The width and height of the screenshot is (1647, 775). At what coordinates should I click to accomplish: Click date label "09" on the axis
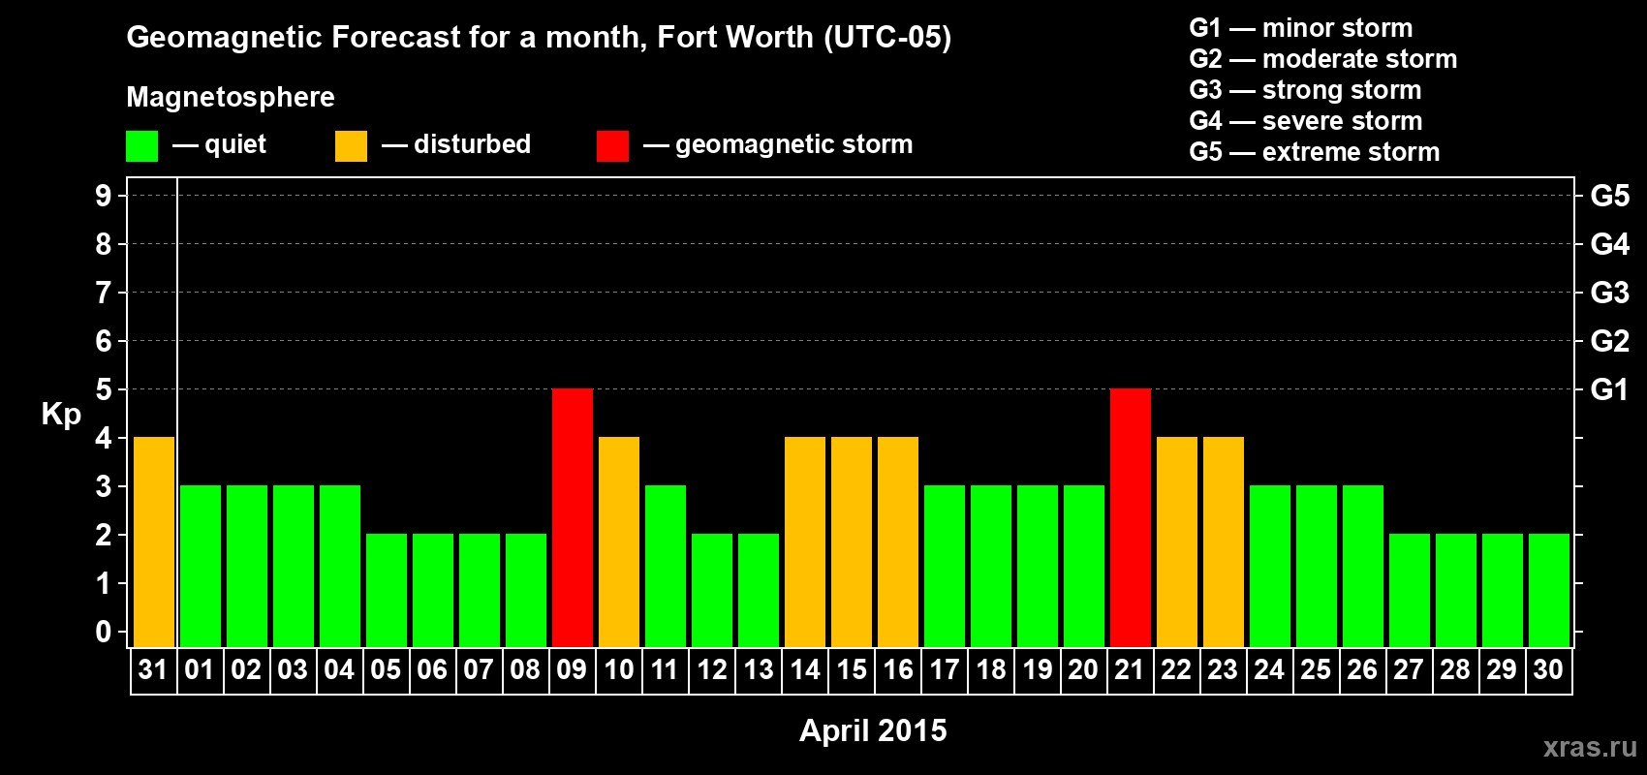tap(572, 669)
